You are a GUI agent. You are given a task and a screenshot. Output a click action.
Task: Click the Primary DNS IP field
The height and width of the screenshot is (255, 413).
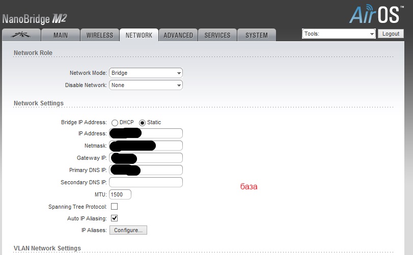[146, 170]
